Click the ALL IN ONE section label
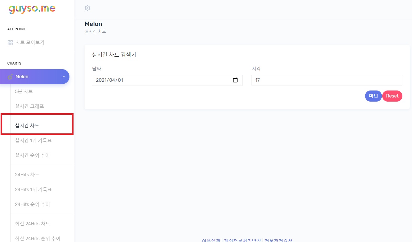 pyautogui.click(x=17, y=29)
